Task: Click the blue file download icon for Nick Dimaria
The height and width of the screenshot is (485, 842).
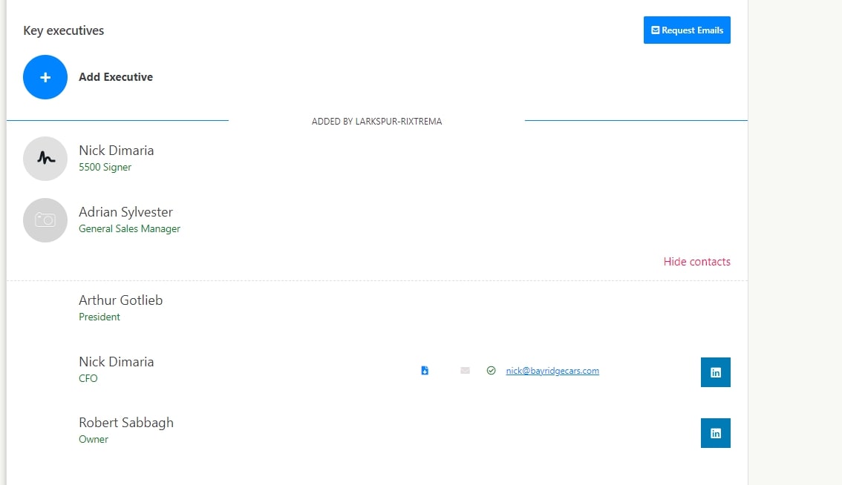Action: click(425, 371)
